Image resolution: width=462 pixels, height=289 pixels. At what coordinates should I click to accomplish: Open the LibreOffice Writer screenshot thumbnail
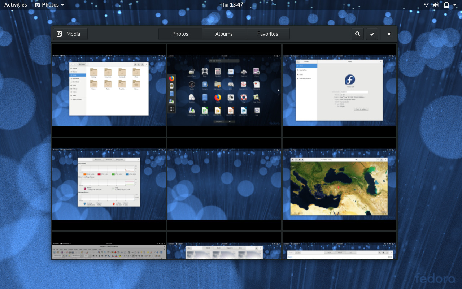click(x=109, y=246)
